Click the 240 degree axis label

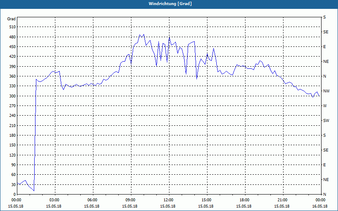tap(13, 116)
